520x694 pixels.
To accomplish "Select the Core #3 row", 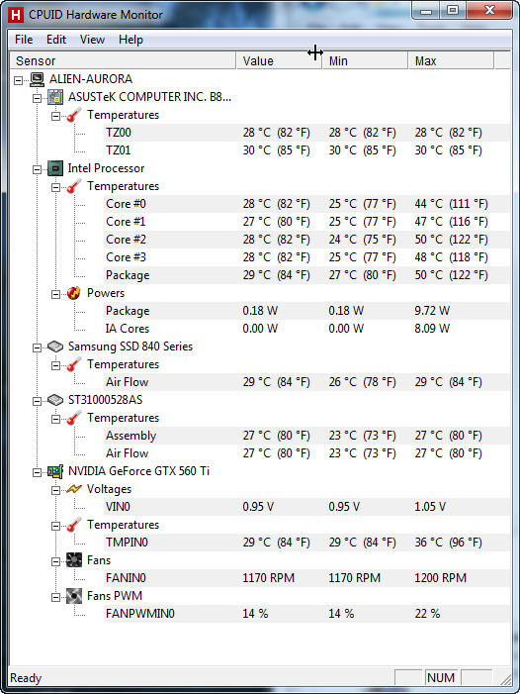I will pyautogui.click(x=306, y=257).
